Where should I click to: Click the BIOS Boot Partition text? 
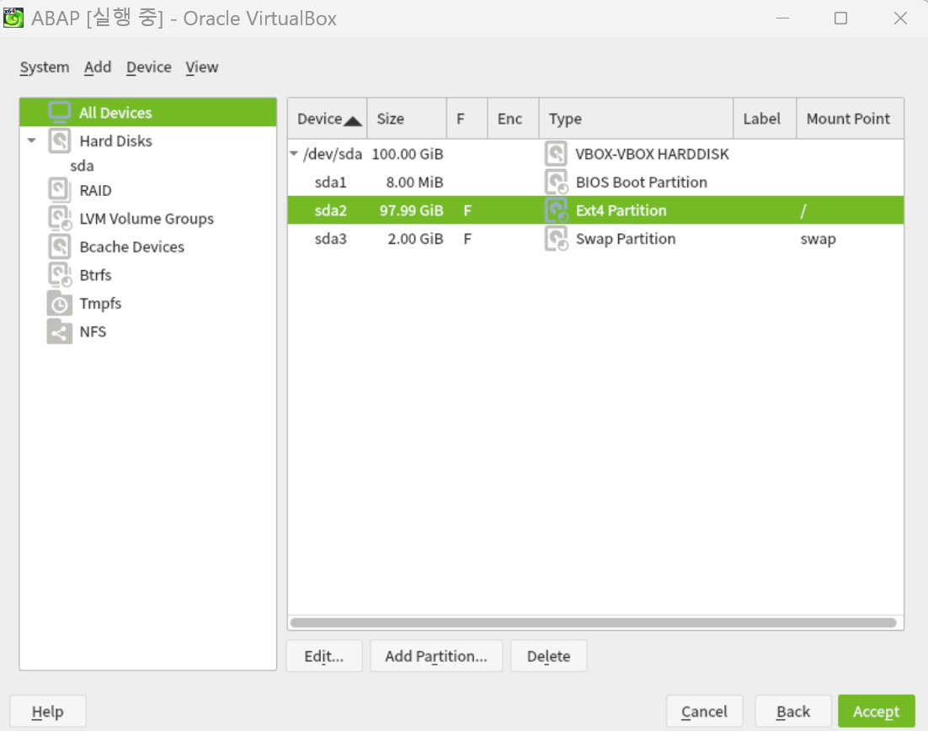click(x=642, y=183)
